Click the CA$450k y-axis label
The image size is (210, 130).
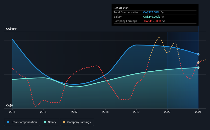point(12,29)
